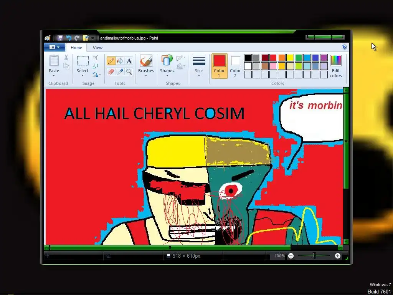Select the Fill with color bucket tool
393x295 pixels.
tap(120, 61)
